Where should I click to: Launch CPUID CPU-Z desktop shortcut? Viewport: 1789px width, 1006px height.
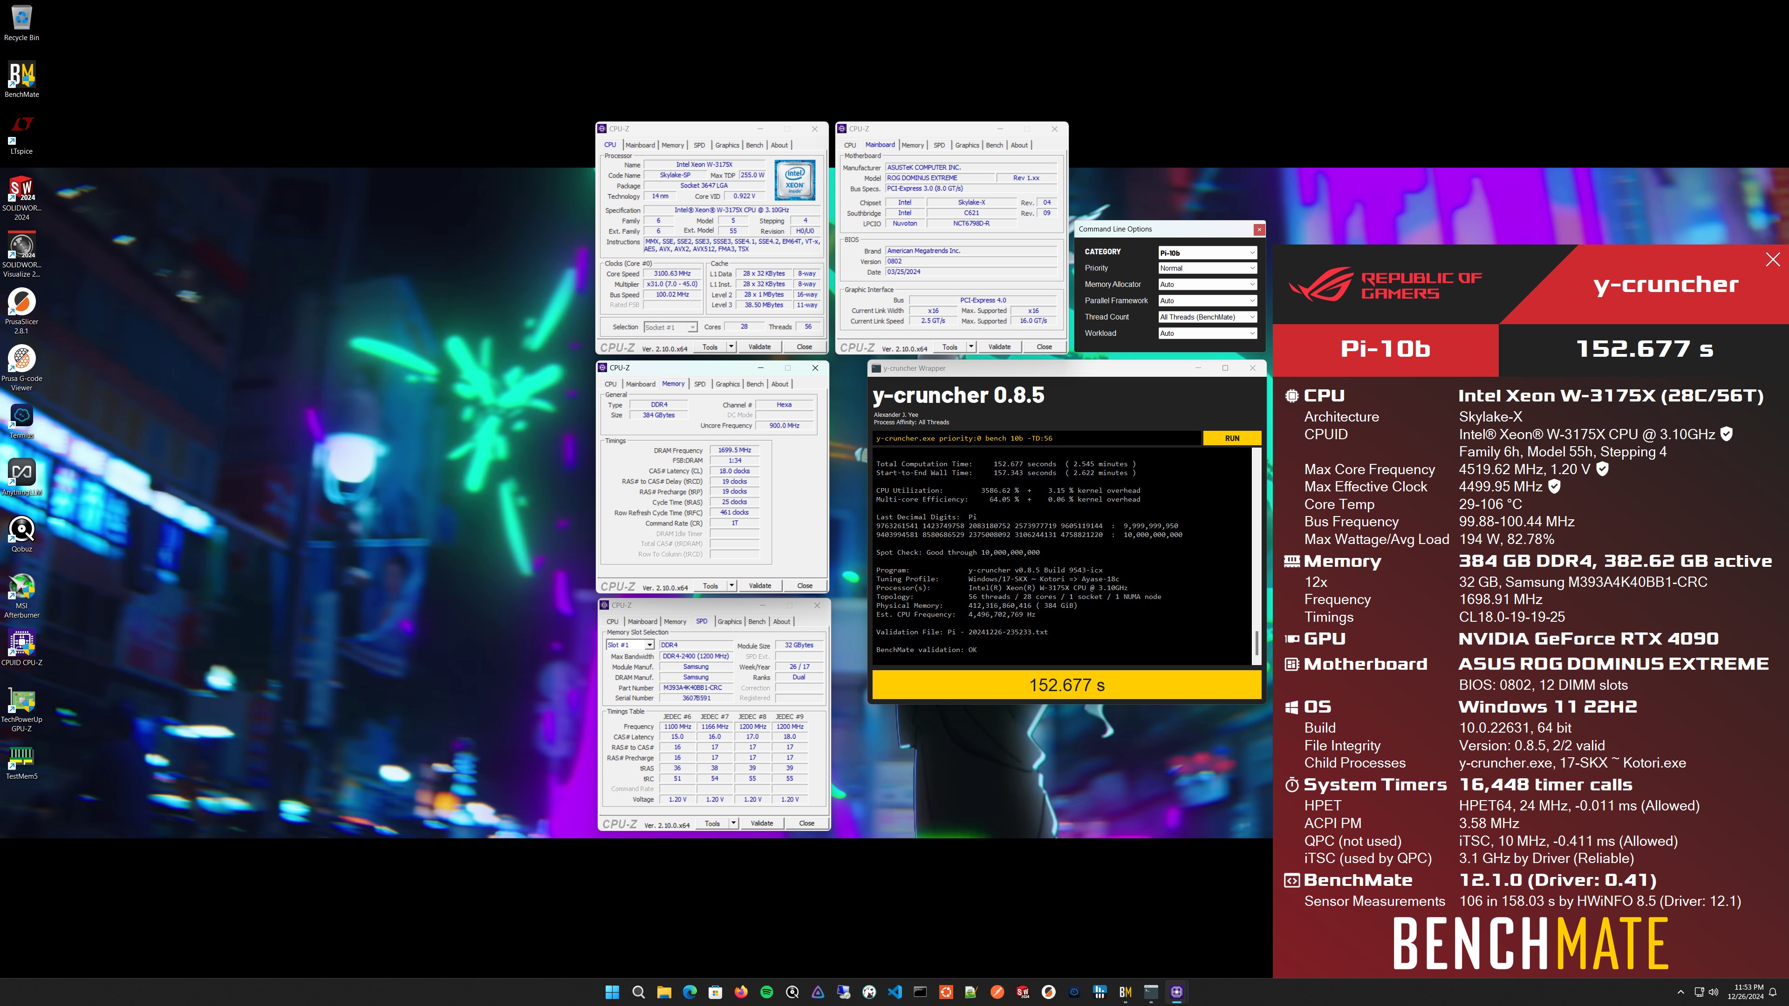(21, 648)
